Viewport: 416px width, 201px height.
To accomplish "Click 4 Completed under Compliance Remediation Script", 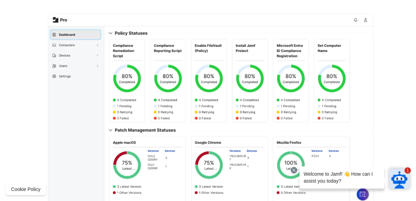I will click(124, 100).
